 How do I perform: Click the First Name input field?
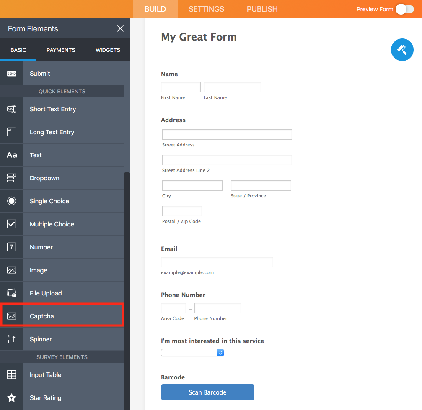(x=181, y=87)
